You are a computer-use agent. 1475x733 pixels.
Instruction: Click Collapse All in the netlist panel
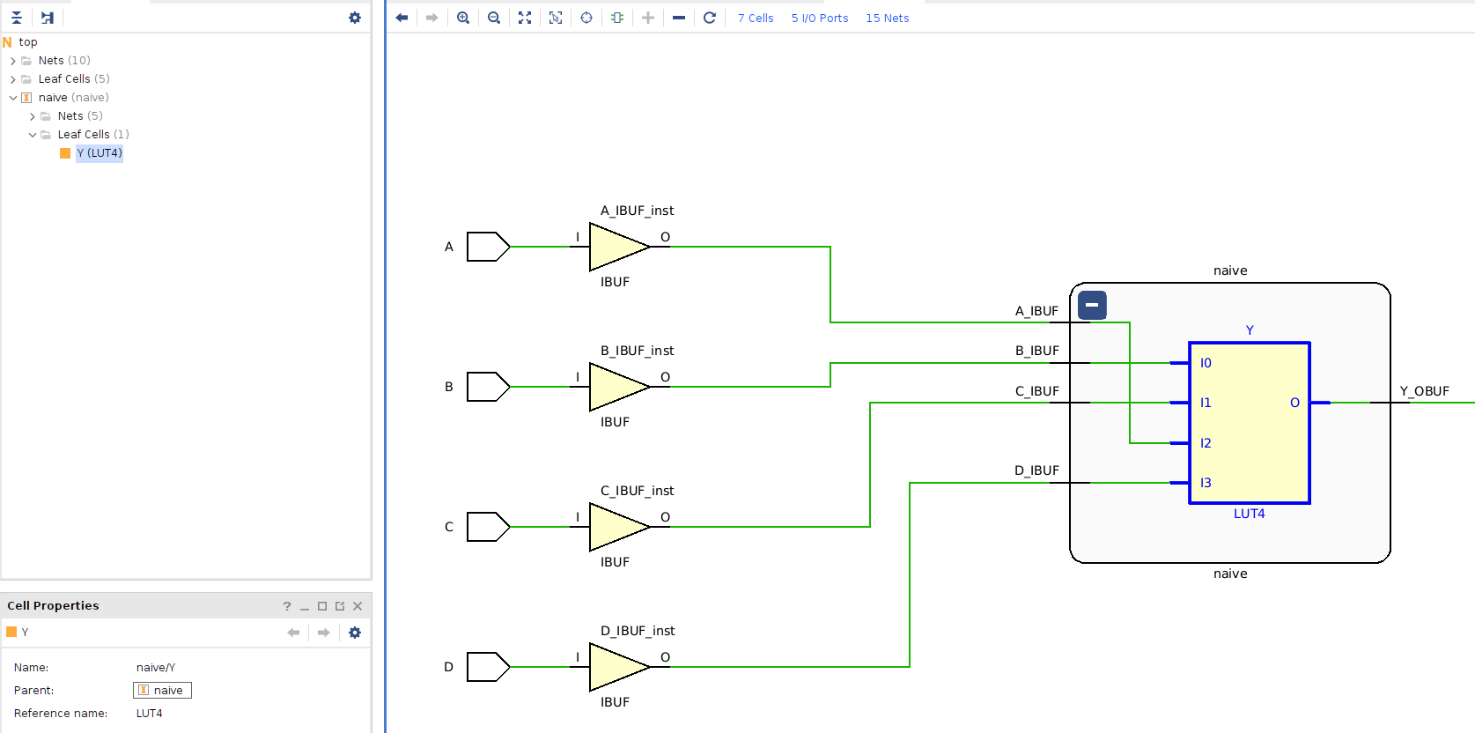point(17,18)
